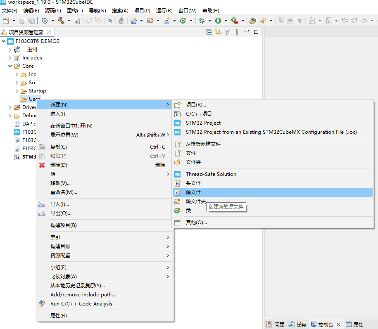Click the New wizard toolbar icon
This screenshot has width=378, height=329.
[x=6, y=21]
